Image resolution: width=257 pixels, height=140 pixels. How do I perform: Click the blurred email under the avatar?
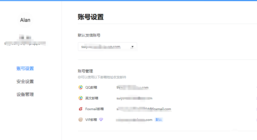pos(25,43)
